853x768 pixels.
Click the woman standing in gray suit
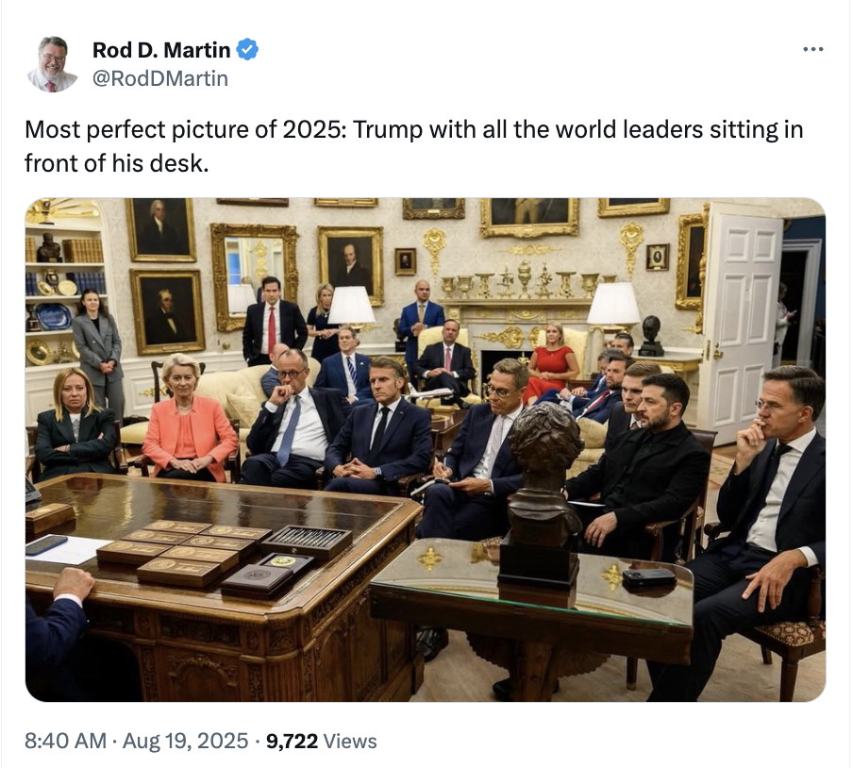(x=98, y=349)
